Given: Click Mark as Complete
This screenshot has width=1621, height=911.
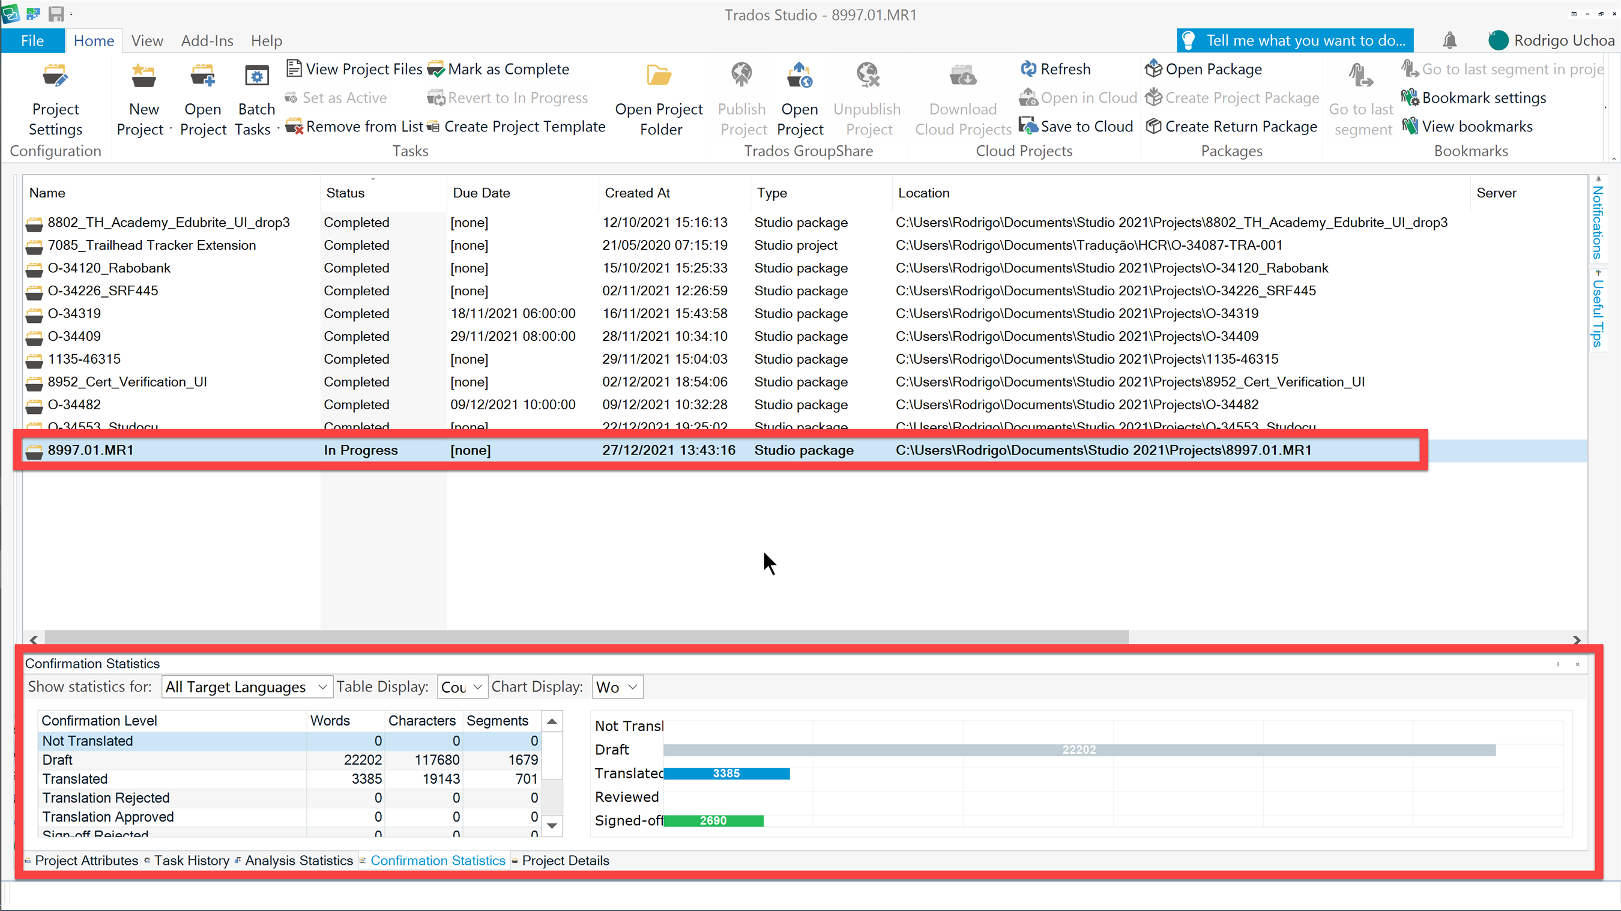Looking at the screenshot, I should (498, 68).
